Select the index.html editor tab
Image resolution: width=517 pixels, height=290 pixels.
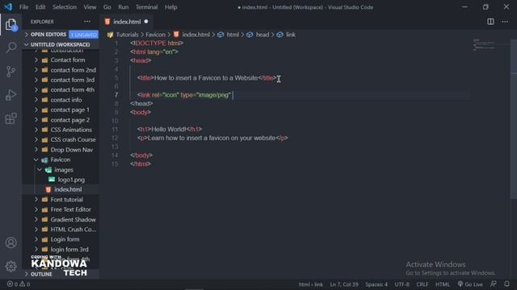click(127, 22)
